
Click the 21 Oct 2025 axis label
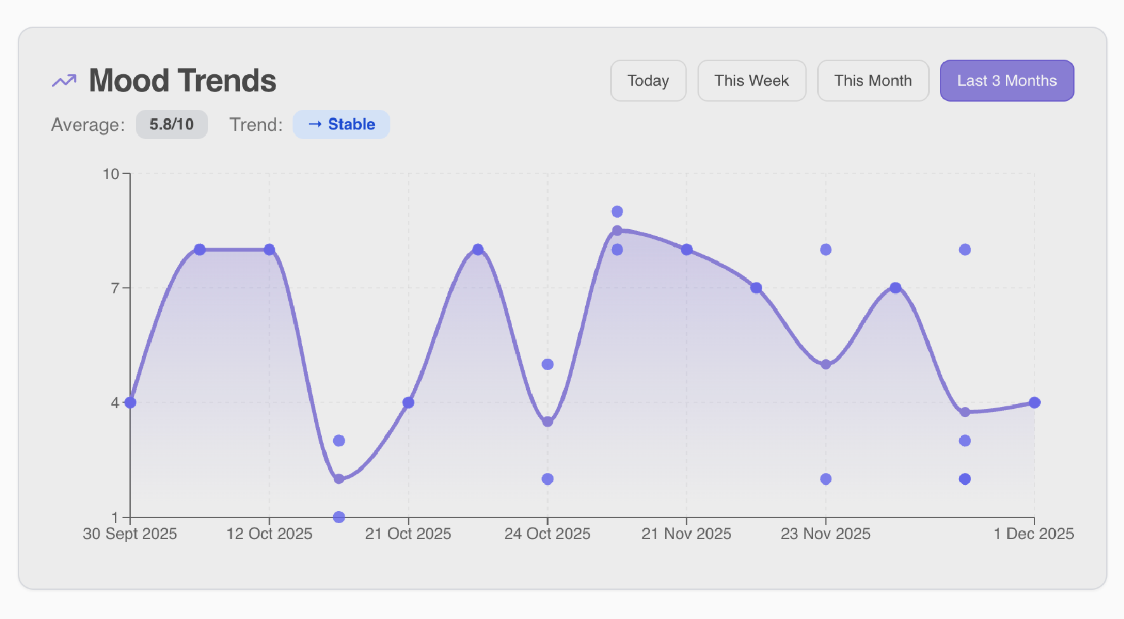(408, 534)
